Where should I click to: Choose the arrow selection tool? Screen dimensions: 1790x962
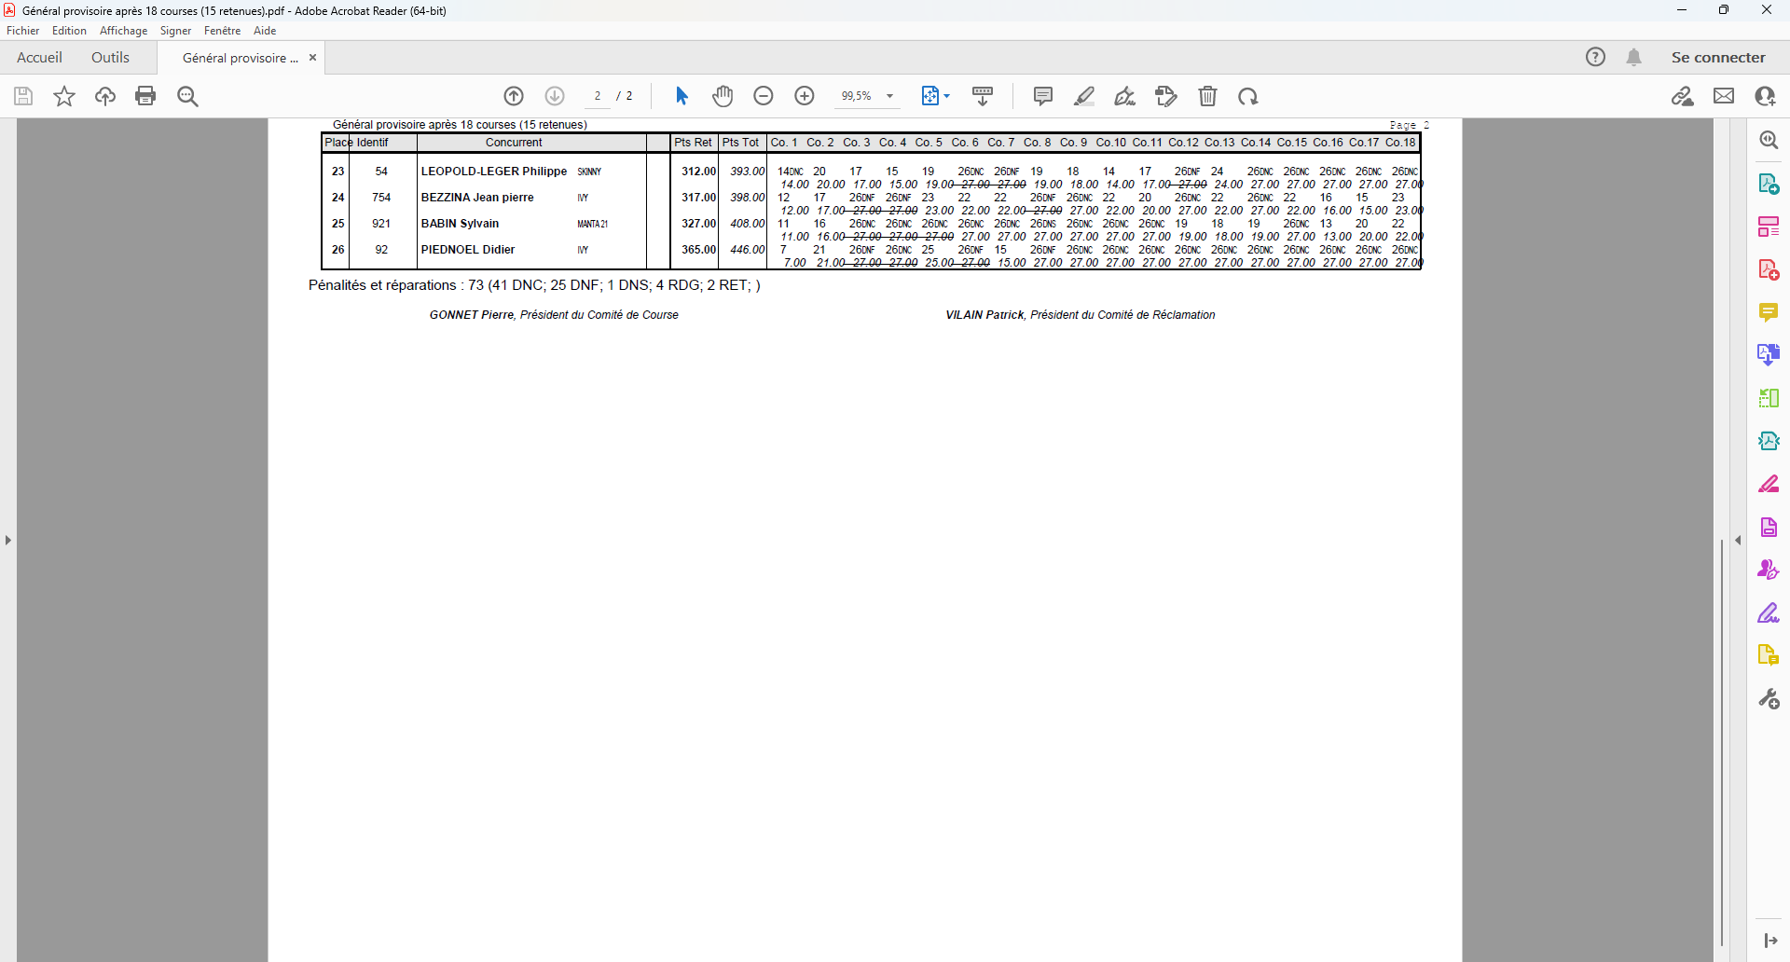click(682, 96)
